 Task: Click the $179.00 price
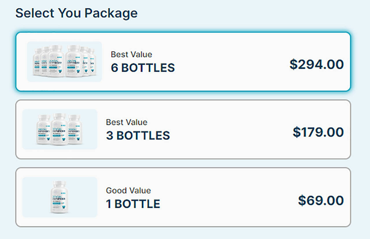tap(318, 132)
